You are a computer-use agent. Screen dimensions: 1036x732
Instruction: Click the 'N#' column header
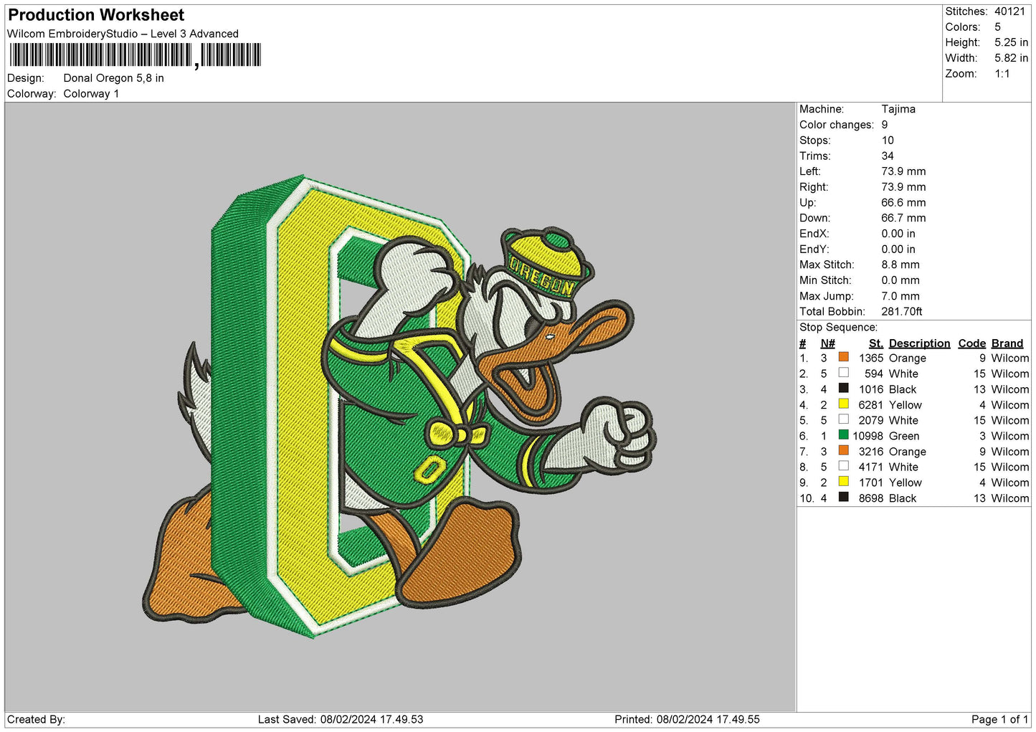827,343
